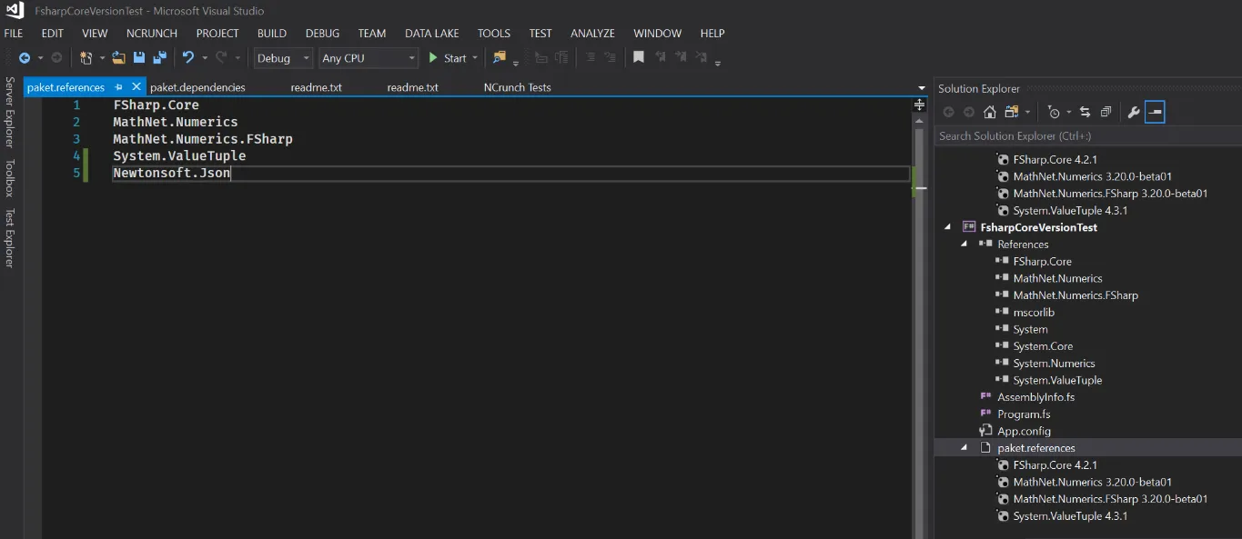1242x539 pixels.
Task: Open the Test Explorer side panel
Action: pos(10,238)
